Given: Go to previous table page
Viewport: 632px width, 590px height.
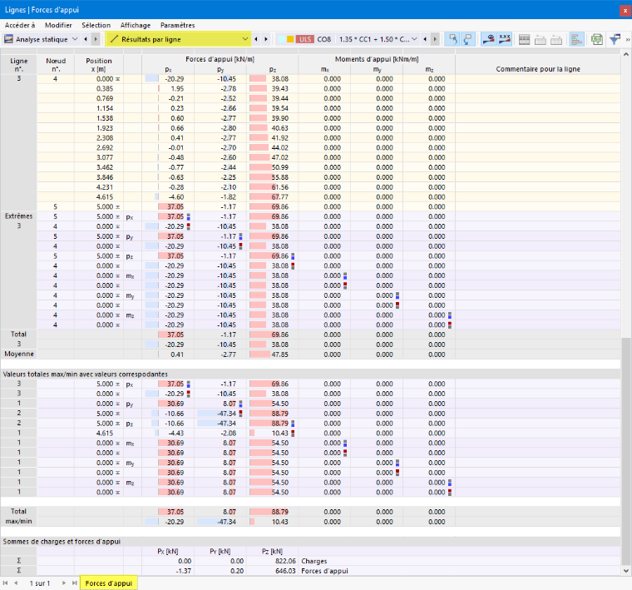Looking at the screenshot, I should coord(16,583).
